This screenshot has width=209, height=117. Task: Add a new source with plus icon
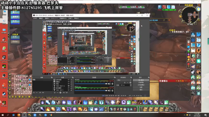coord(55,93)
